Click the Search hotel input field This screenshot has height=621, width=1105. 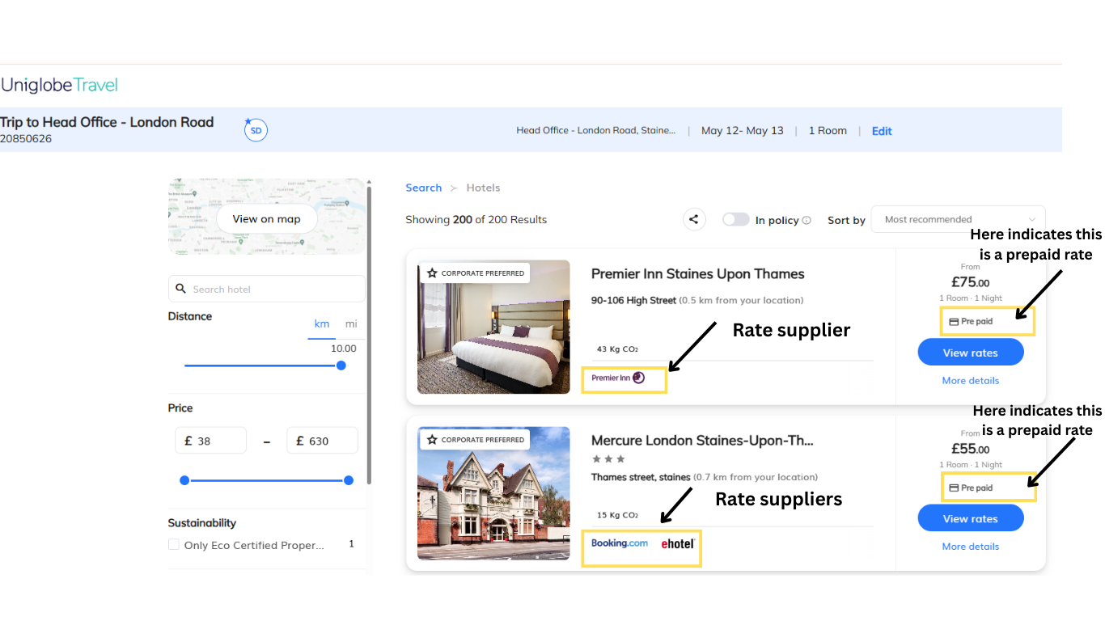(x=267, y=289)
